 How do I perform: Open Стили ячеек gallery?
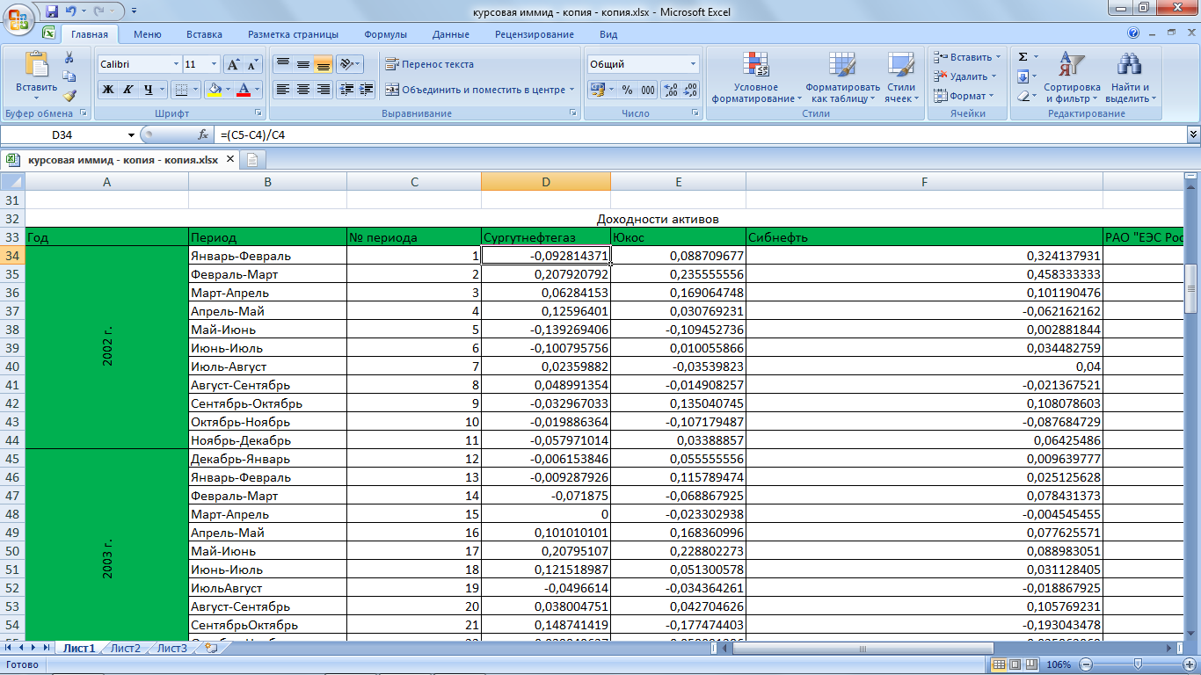900,77
